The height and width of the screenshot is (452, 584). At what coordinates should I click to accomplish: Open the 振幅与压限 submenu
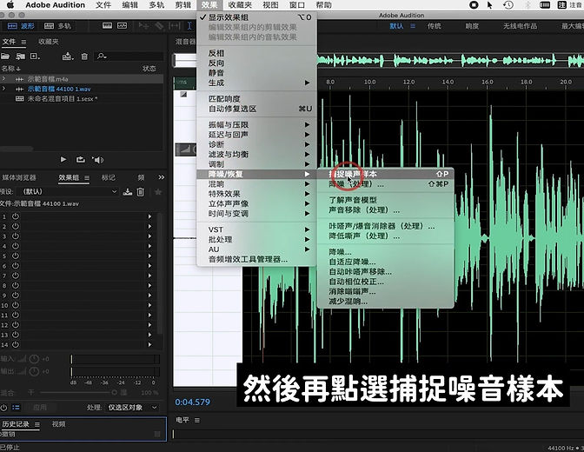pos(256,124)
